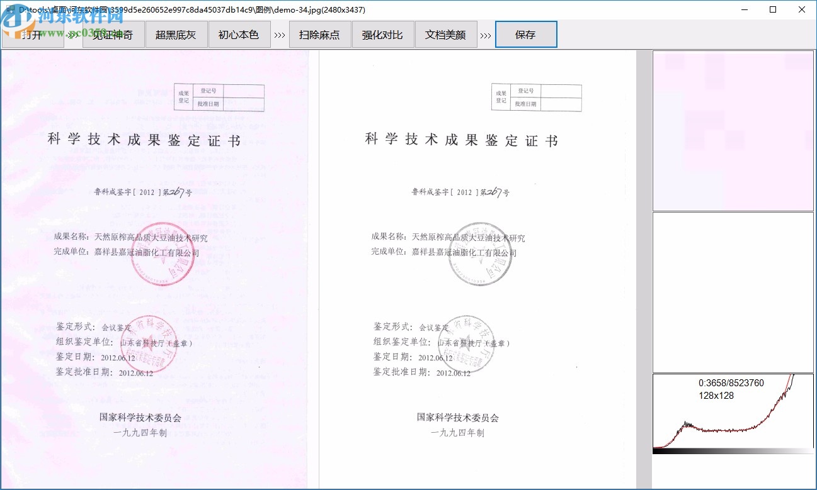Open an image with the 打开 button
Viewport: 817px width, 490px height.
[31, 35]
